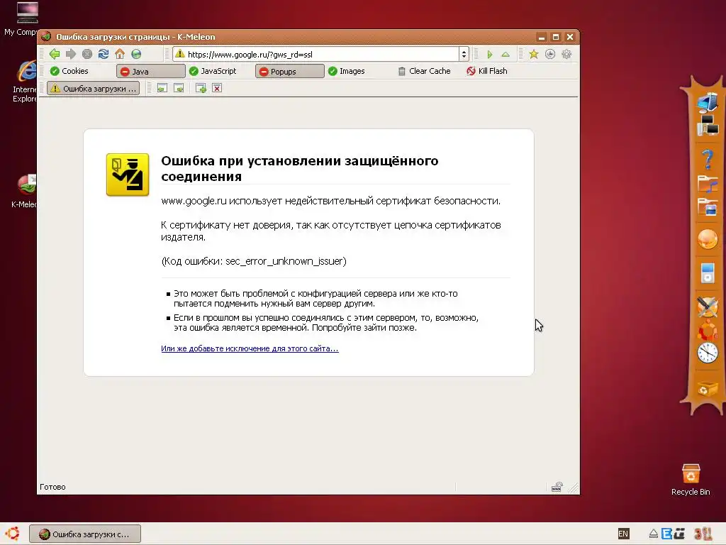The width and height of the screenshot is (726, 545).
Task: Click the orange-red tray icon at taskbar end
Action: (x=703, y=534)
